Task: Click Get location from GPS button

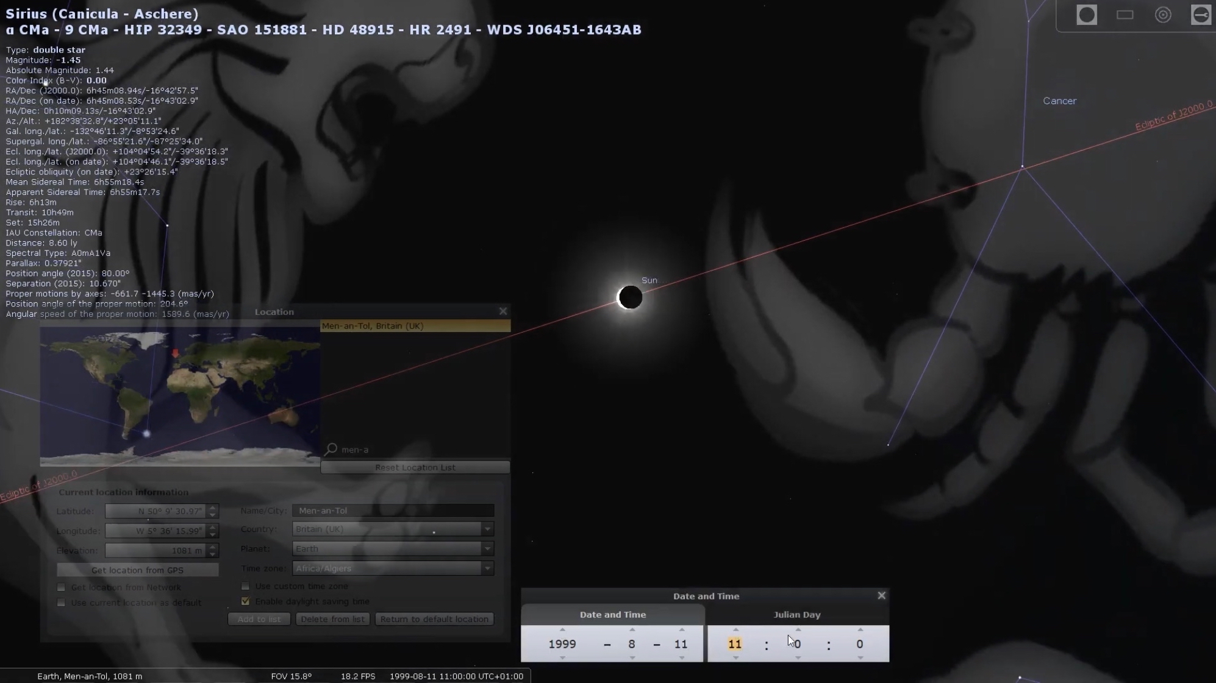Action: pyautogui.click(x=137, y=570)
